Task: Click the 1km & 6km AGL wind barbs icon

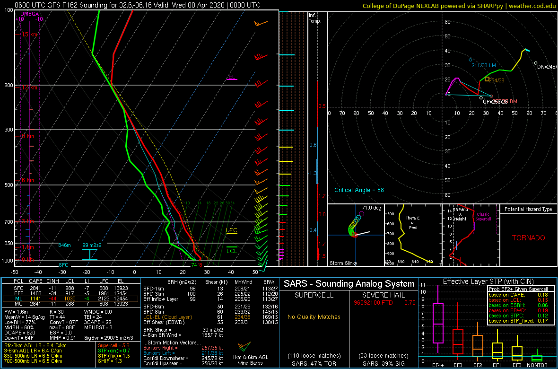Action: point(245,347)
